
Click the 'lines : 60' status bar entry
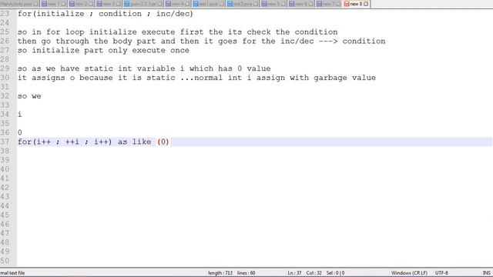click(246, 273)
